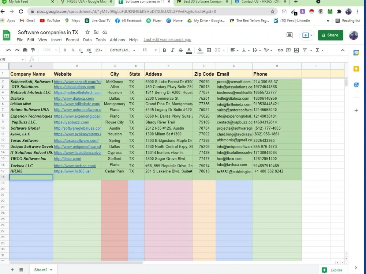Viewport: 366px width, 274px height.
Task: Open text rotation dropdown
Action: click(268, 50)
